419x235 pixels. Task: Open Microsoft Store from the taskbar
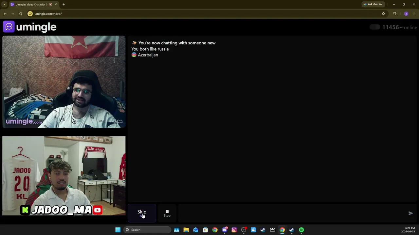205,230
